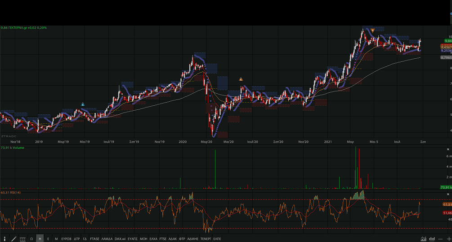Switch to the FTASE symbol tab

[x=94, y=239]
